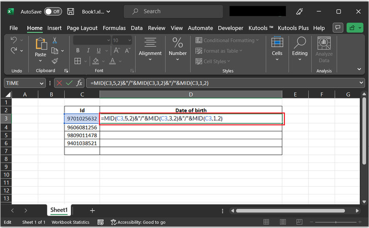This screenshot has width=369, height=228.
Task: Open the Developer tab
Action: point(230,28)
